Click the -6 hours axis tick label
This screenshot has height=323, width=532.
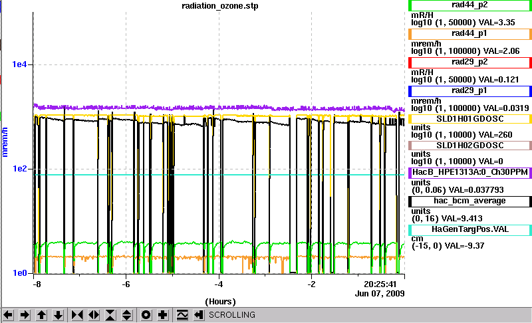point(126,284)
